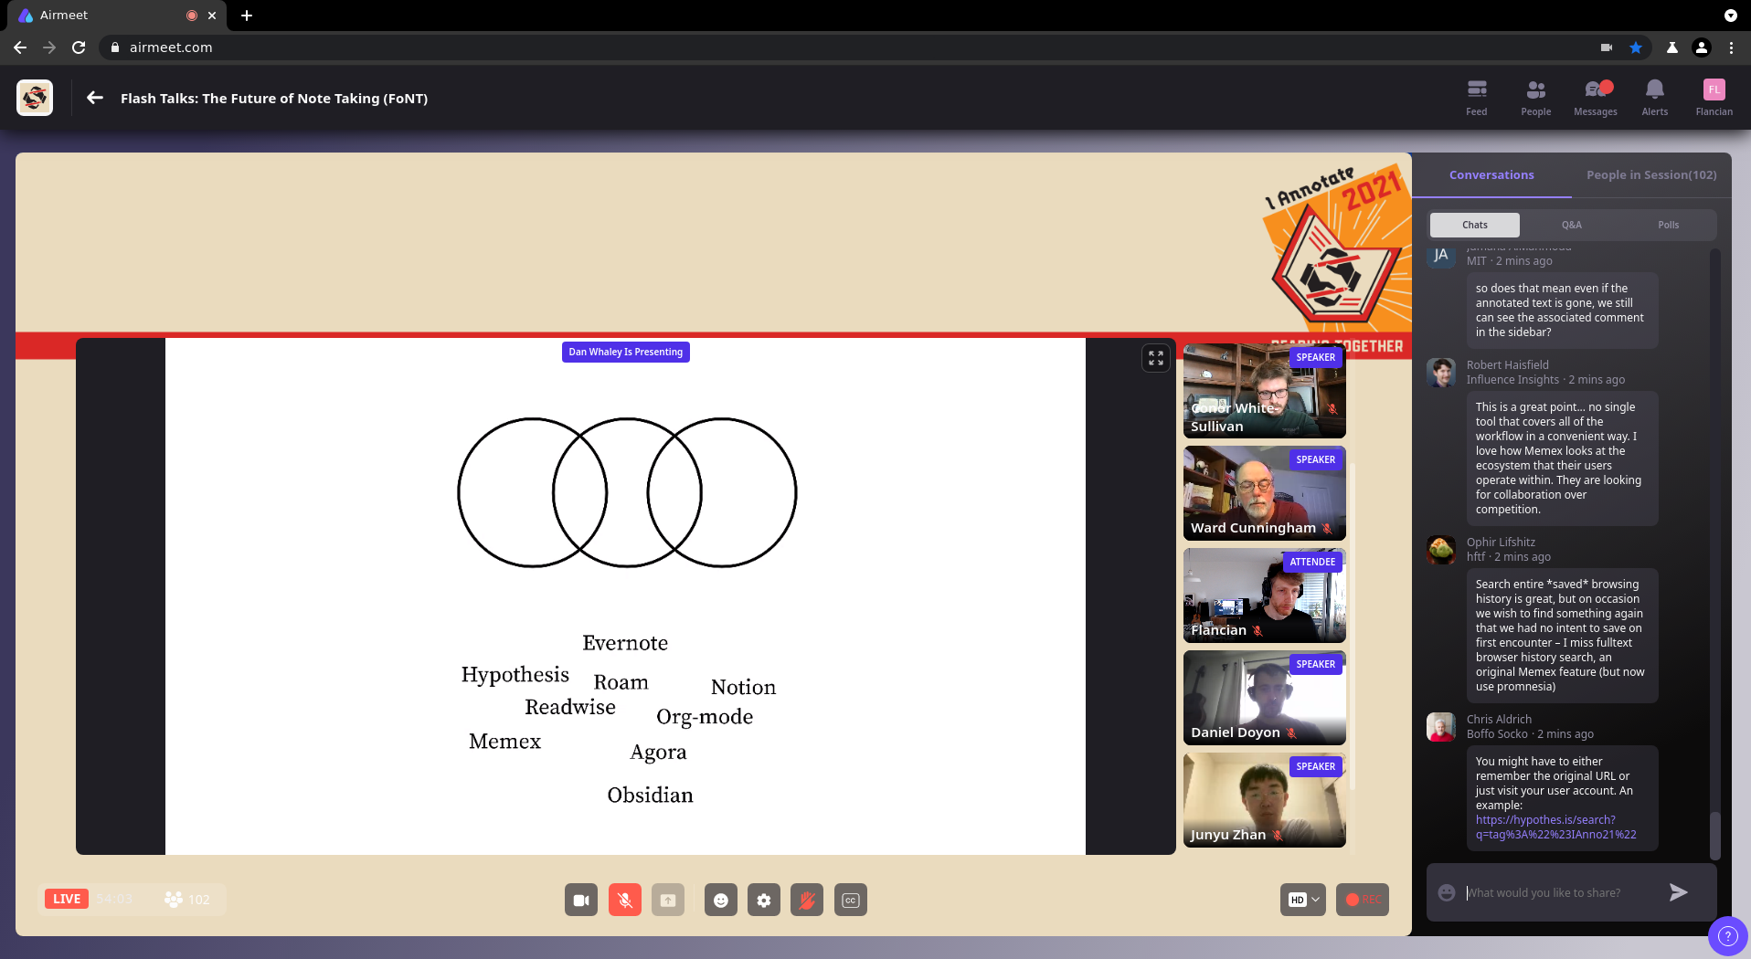The image size is (1751, 959).
Task: Click Chris Aldrich name in chat
Action: tap(1499, 719)
